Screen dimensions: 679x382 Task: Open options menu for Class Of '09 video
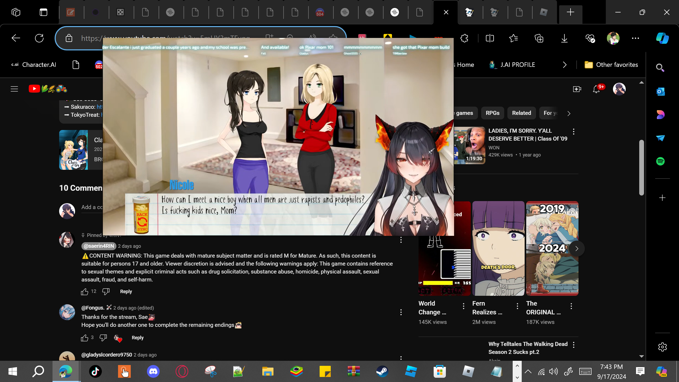click(574, 131)
